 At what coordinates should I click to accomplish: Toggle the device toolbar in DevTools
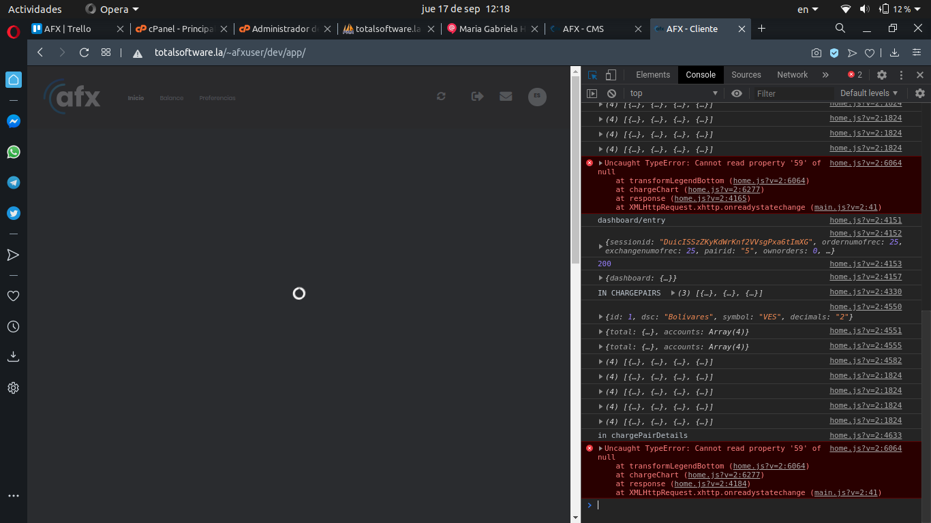611,75
